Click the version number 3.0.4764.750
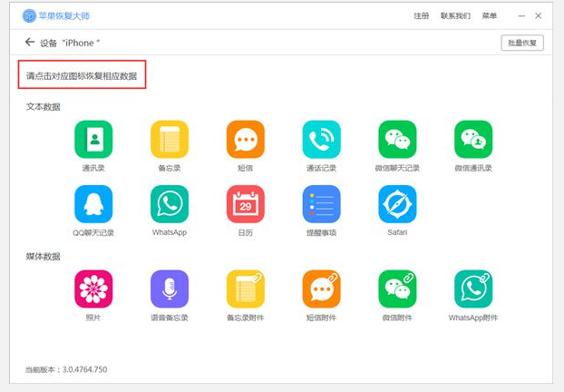 tap(85, 369)
